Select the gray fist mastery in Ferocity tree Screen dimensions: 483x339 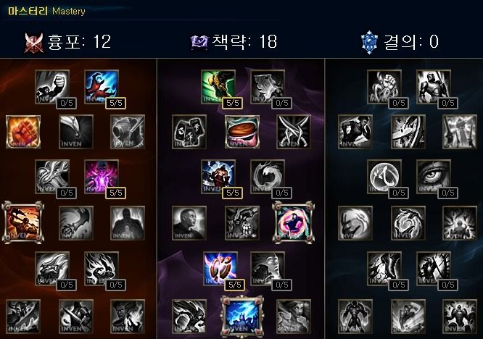(x=52, y=87)
